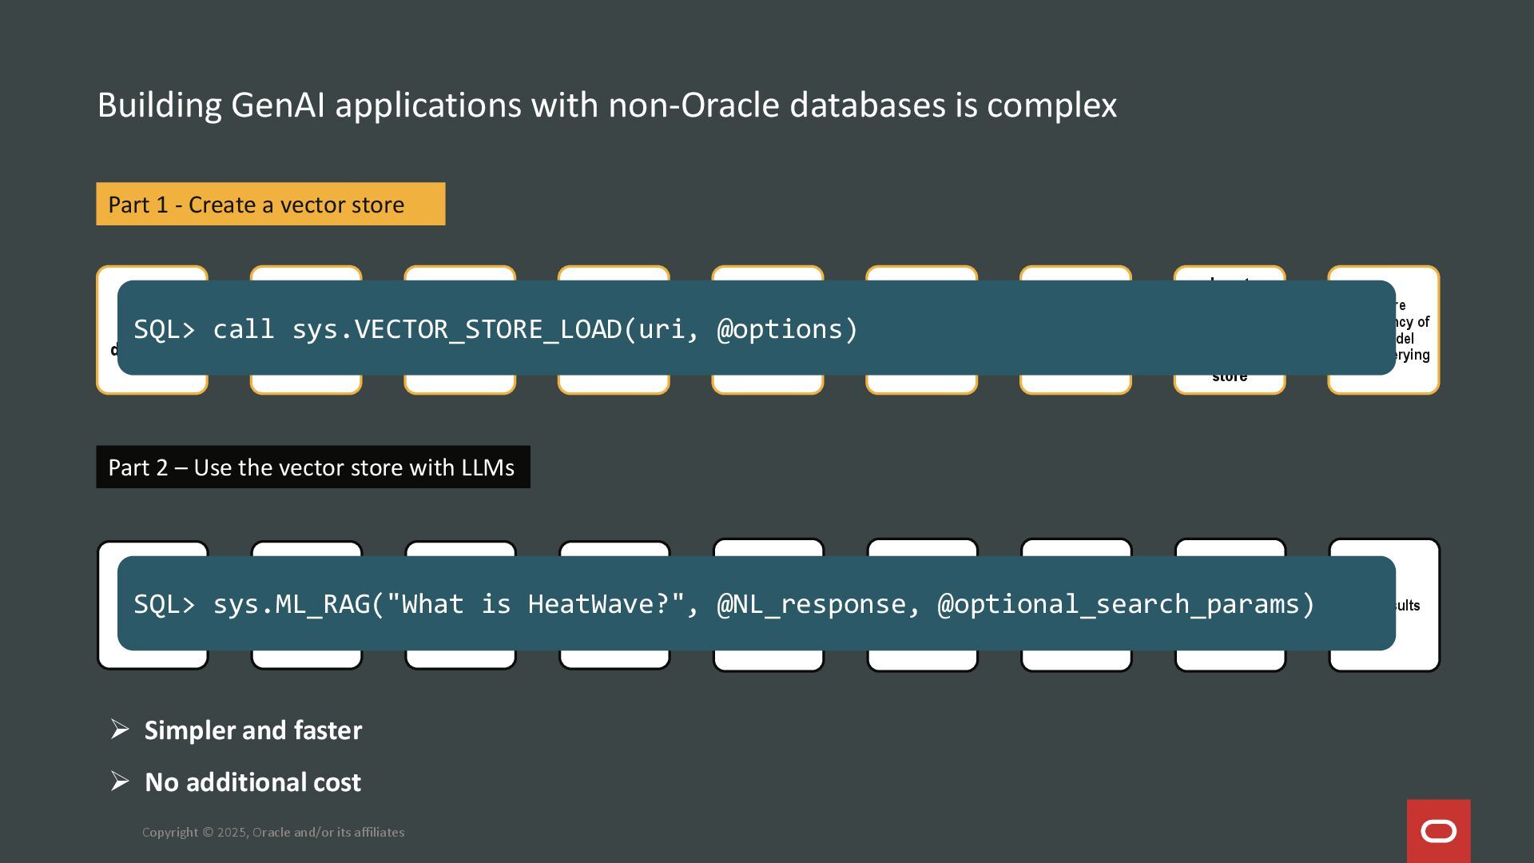The width and height of the screenshot is (1534, 863).
Task: Click the "@NL_response" parameter
Action: (811, 604)
